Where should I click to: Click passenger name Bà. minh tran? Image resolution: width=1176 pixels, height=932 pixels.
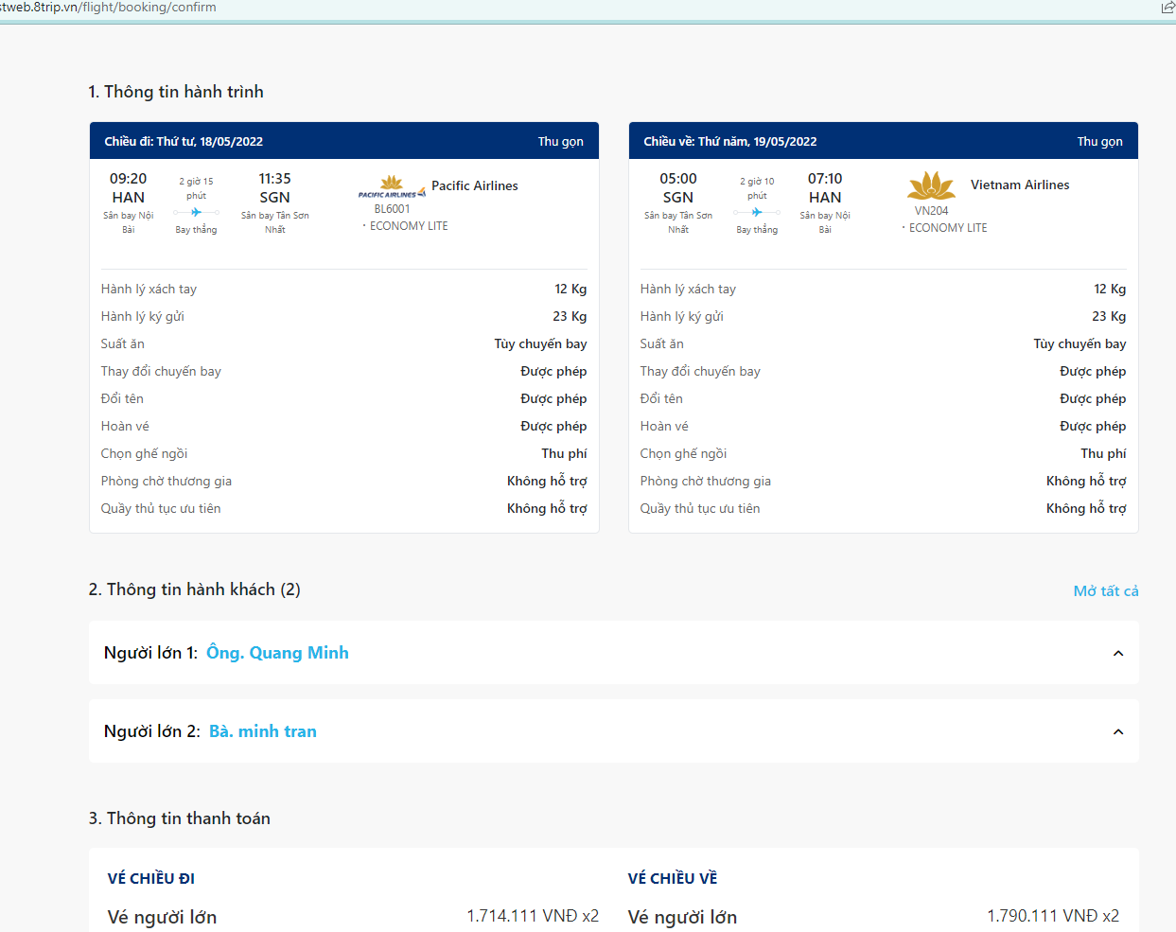click(262, 731)
